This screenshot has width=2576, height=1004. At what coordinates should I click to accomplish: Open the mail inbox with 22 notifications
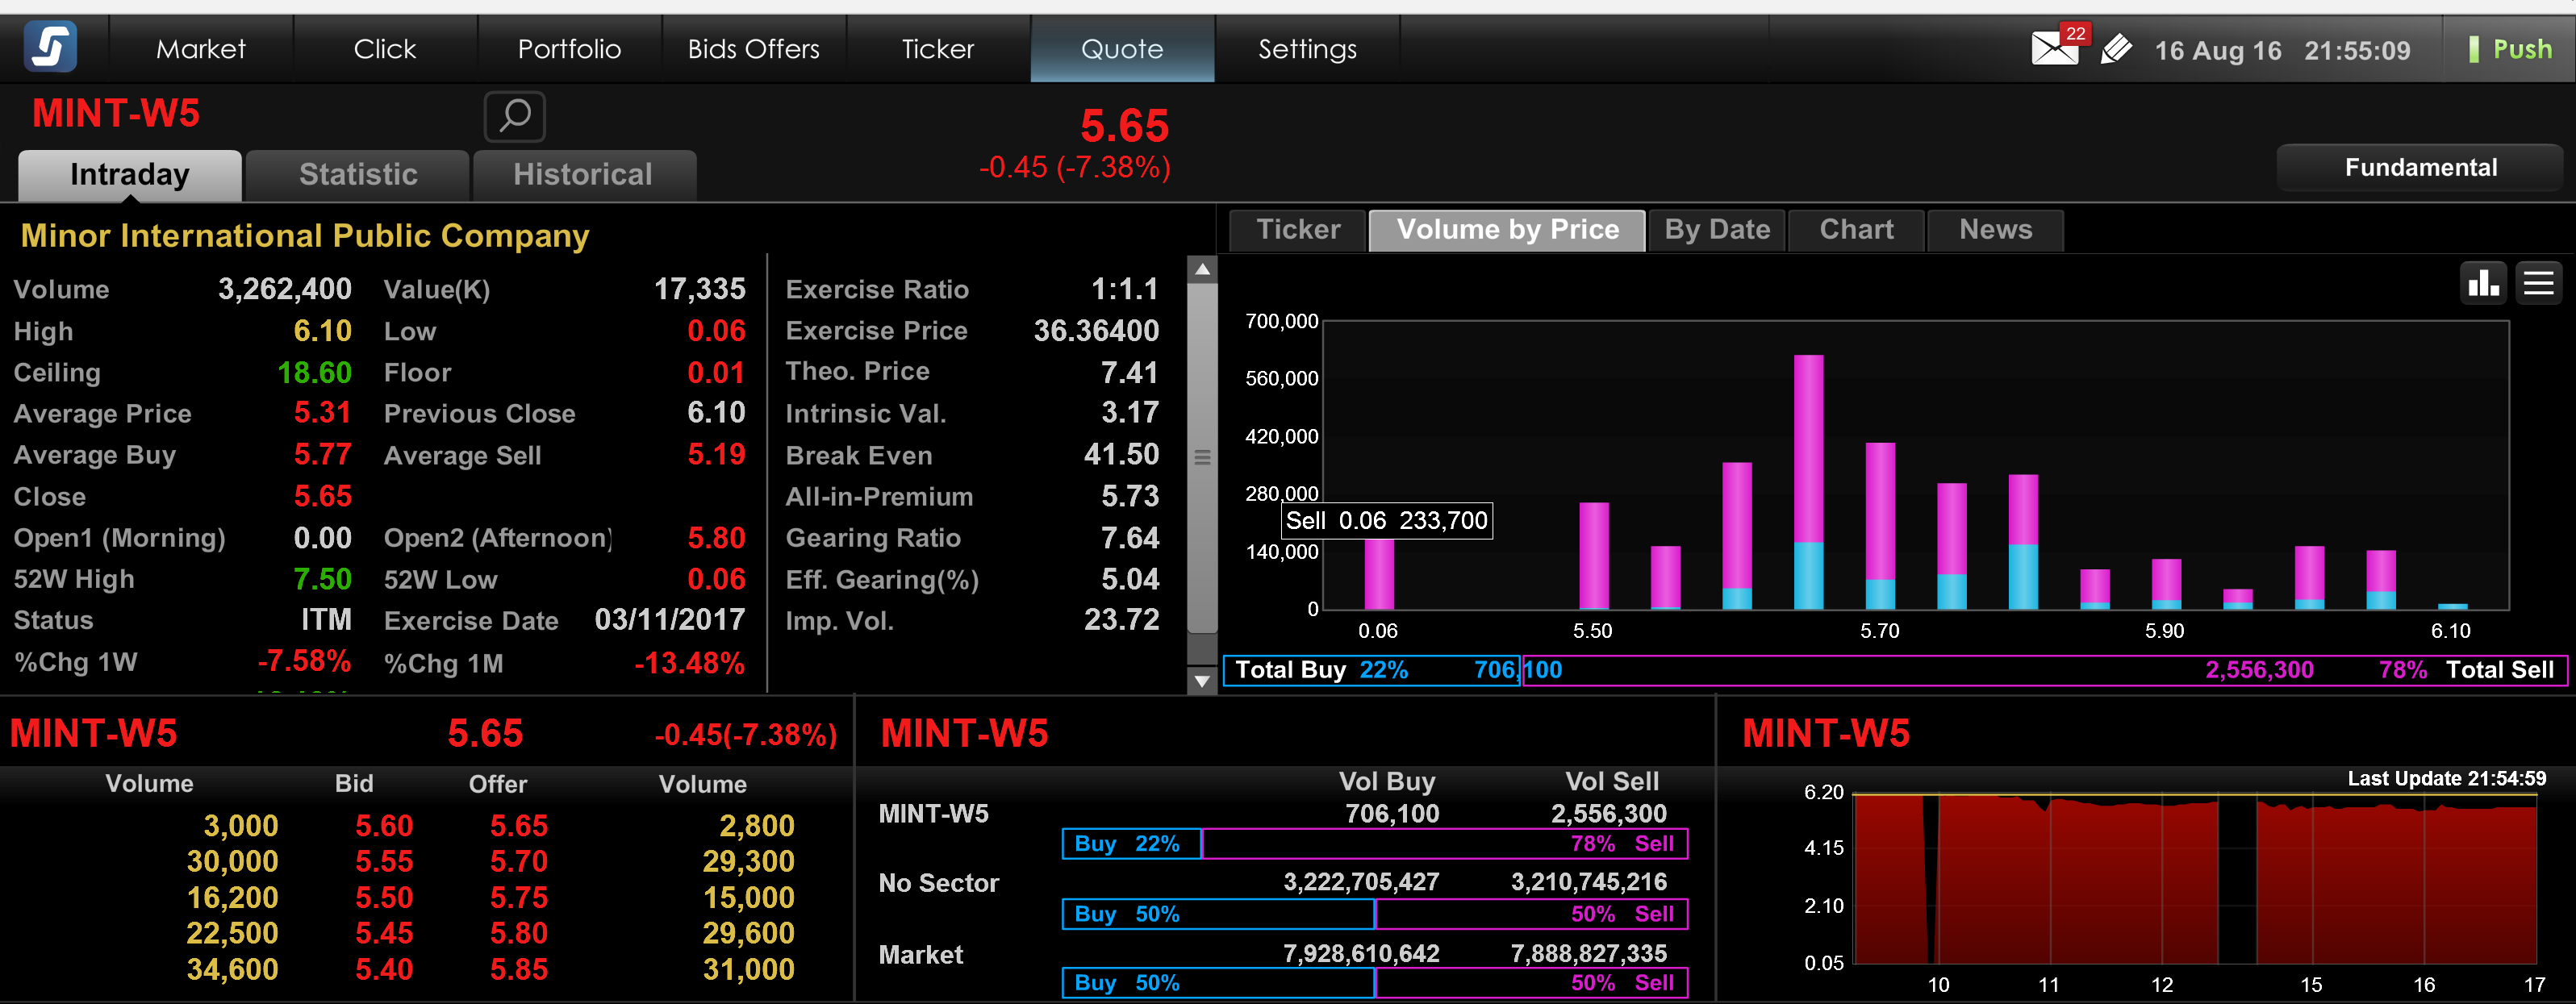2054,47
